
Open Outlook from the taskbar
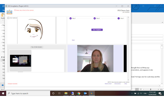(x=85, y=93)
